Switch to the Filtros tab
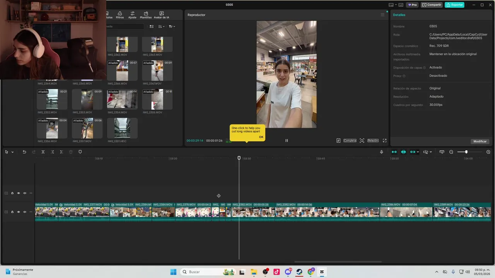The width and height of the screenshot is (495, 278). point(120,15)
